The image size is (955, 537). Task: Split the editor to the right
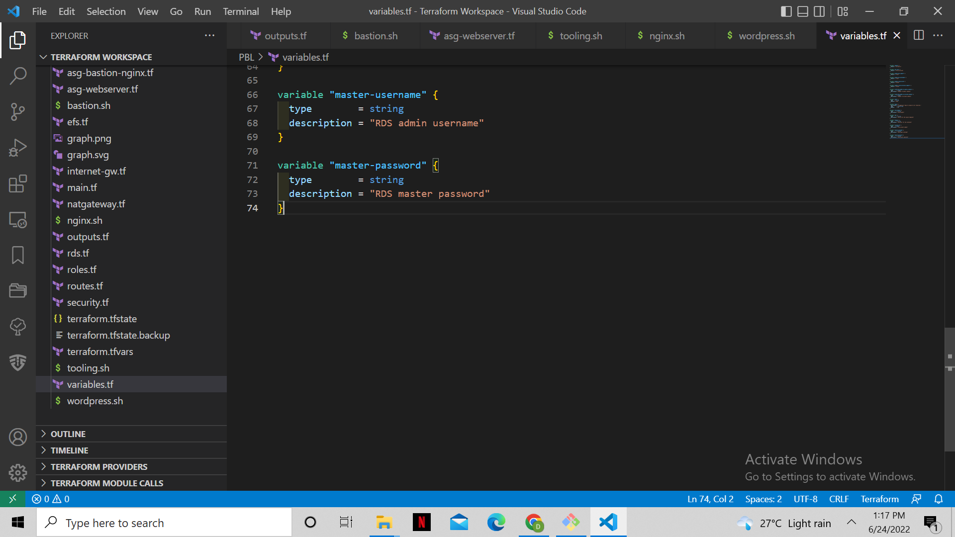click(x=919, y=35)
